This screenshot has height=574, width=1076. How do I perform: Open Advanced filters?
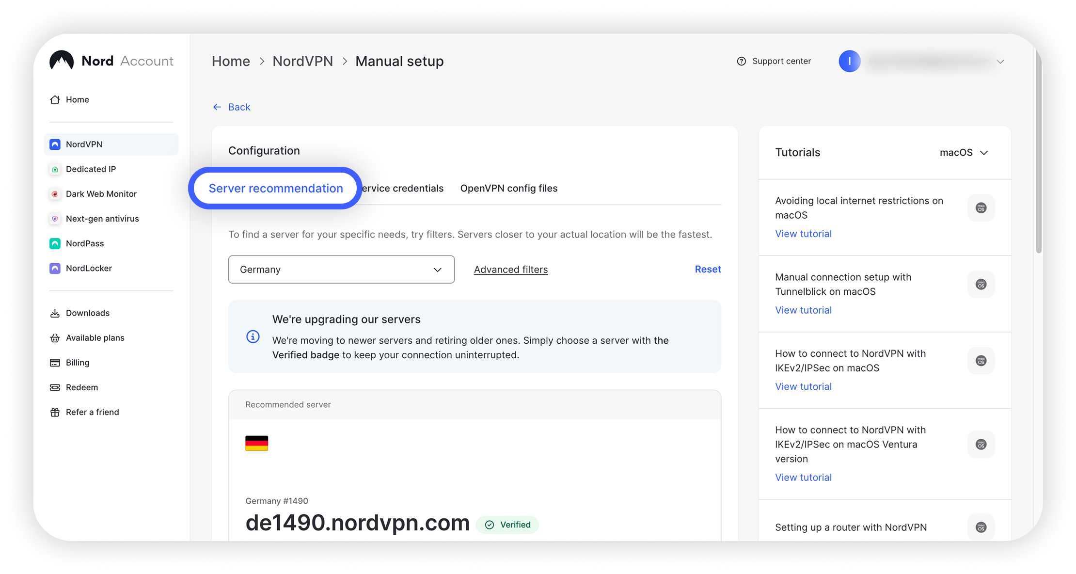(x=511, y=269)
